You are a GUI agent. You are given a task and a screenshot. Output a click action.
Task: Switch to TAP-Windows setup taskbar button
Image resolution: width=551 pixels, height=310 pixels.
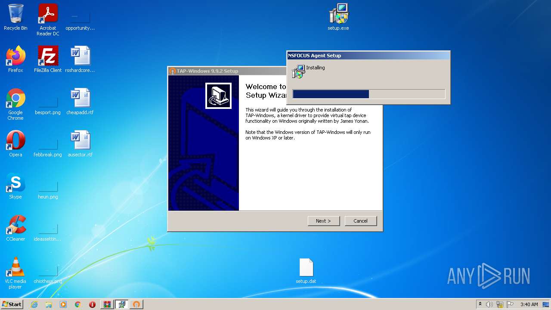tap(136, 304)
